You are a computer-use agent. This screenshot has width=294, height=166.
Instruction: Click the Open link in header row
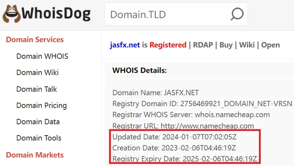[271, 45]
